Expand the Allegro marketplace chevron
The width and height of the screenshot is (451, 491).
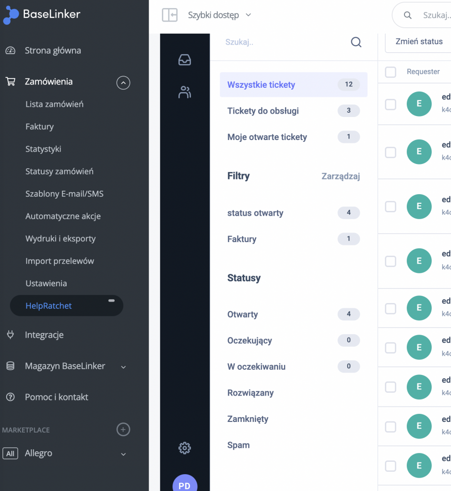123,454
